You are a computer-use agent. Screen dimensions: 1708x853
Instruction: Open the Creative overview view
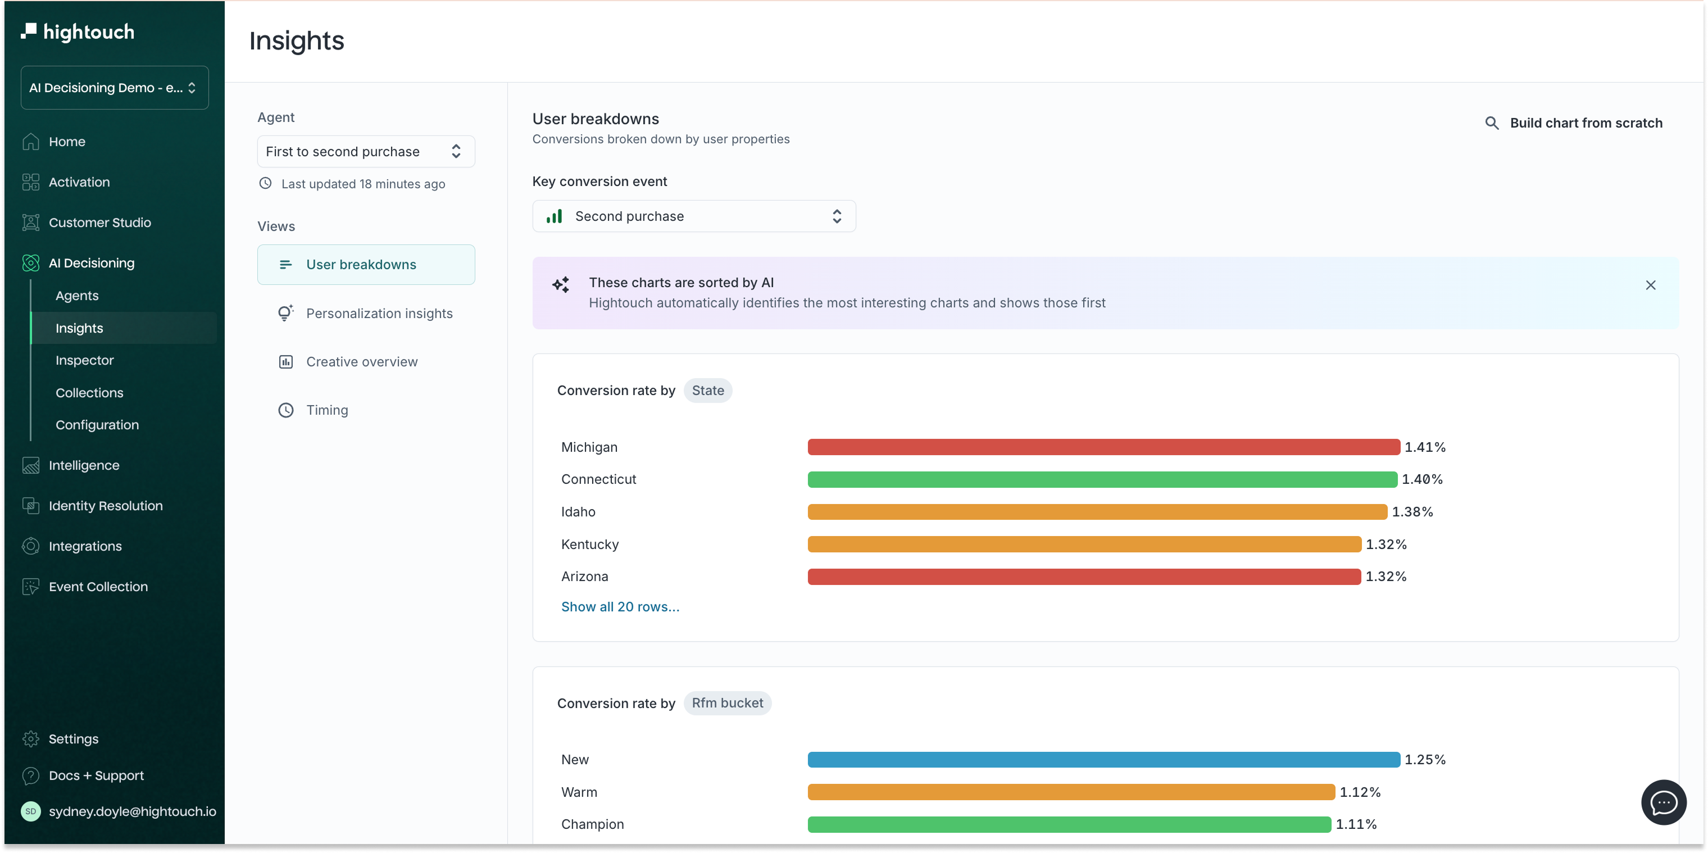coord(361,361)
